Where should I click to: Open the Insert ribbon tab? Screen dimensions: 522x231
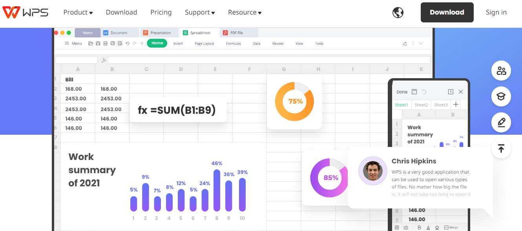click(x=178, y=44)
